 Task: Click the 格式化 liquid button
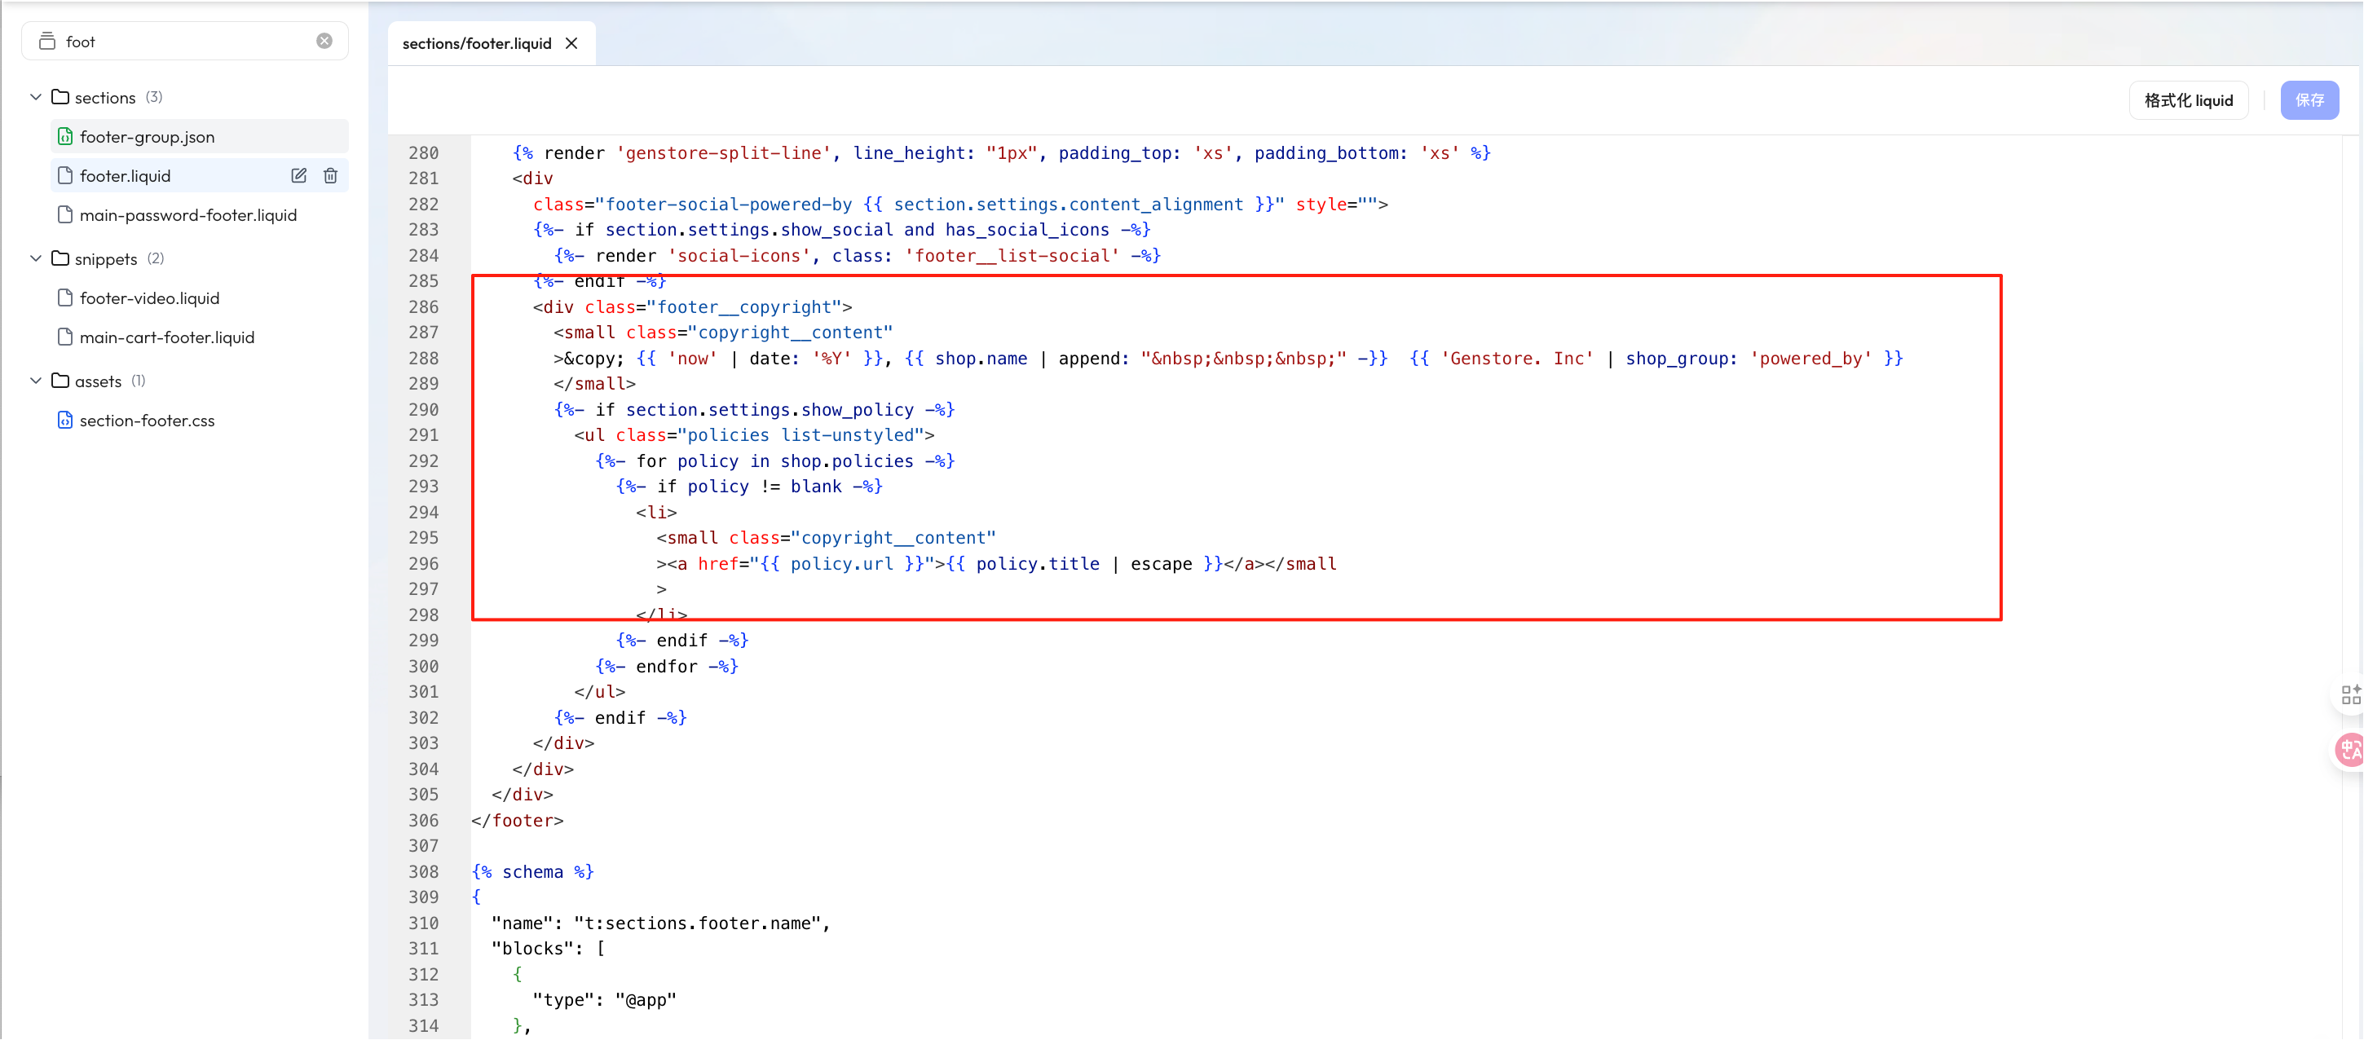point(2189,100)
